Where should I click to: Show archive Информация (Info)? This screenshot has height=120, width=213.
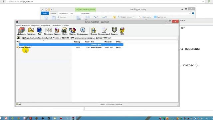[83, 31]
